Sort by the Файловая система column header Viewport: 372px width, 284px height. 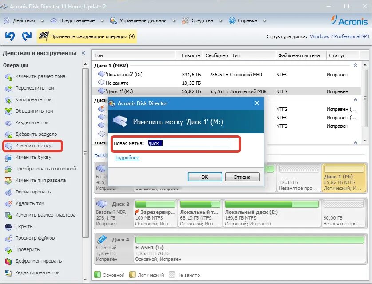click(x=301, y=55)
